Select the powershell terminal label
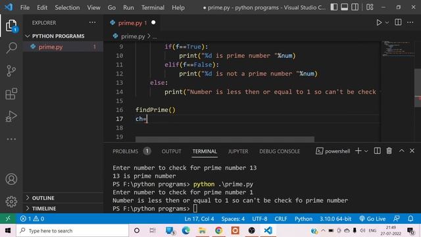Screen dimensions: 421x237 point(333,151)
